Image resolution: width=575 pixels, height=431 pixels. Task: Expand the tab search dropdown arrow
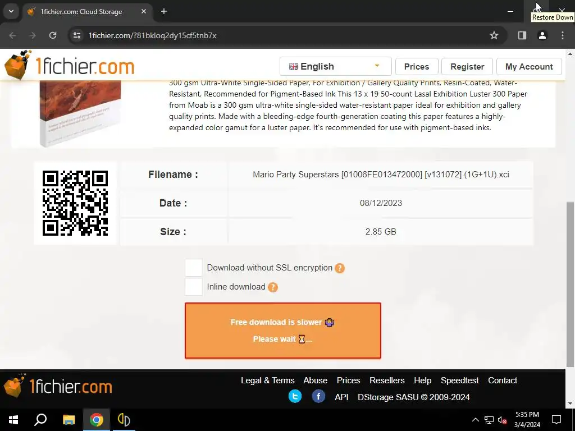tap(11, 11)
